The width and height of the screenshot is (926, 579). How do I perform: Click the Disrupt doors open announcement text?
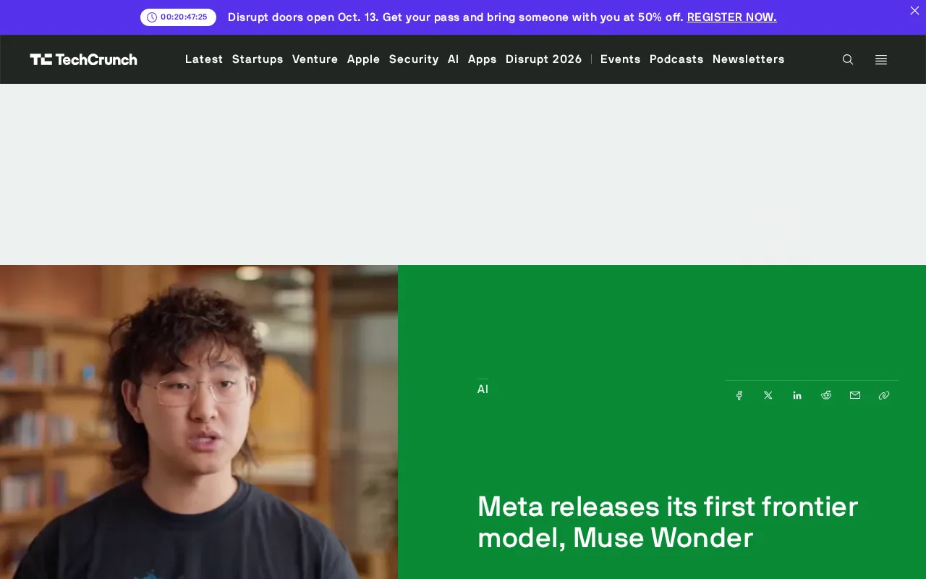[456, 17]
